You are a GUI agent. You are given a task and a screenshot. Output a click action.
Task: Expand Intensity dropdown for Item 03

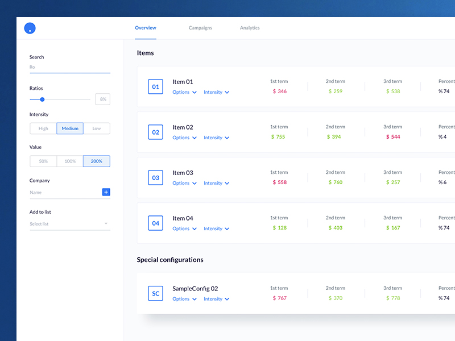coord(216,183)
